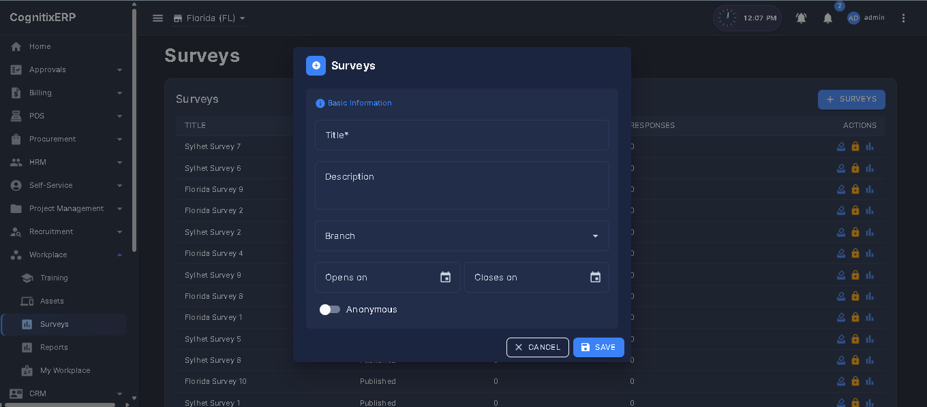Open results chart for Florida Survey 4

coord(869,253)
